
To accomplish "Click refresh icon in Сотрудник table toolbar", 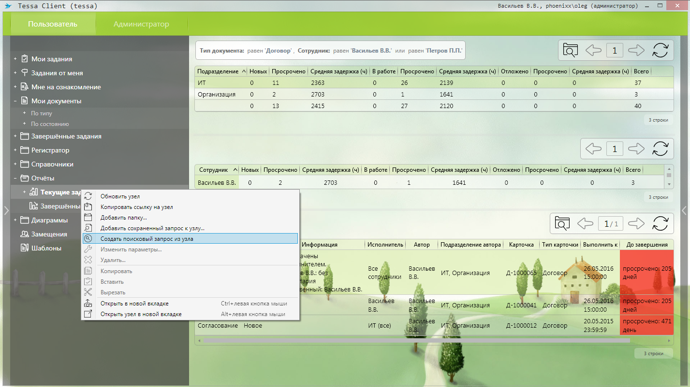I will pyautogui.click(x=660, y=149).
